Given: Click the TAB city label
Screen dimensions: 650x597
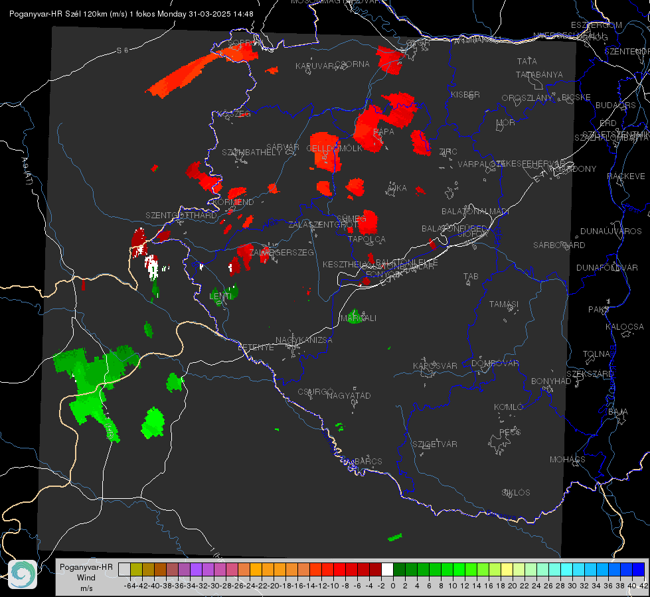Looking at the screenshot, I should (x=471, y=277).
